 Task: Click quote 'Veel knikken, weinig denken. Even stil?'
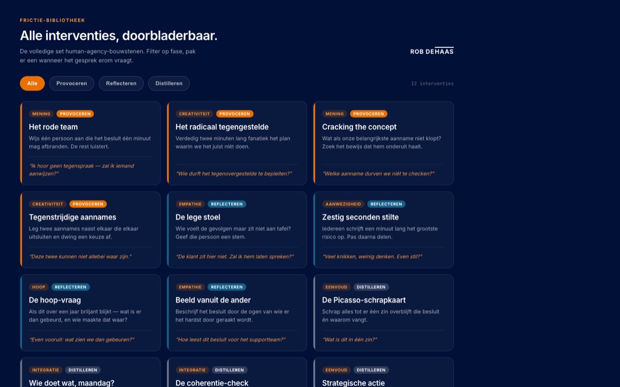click(x=372, y=256)
